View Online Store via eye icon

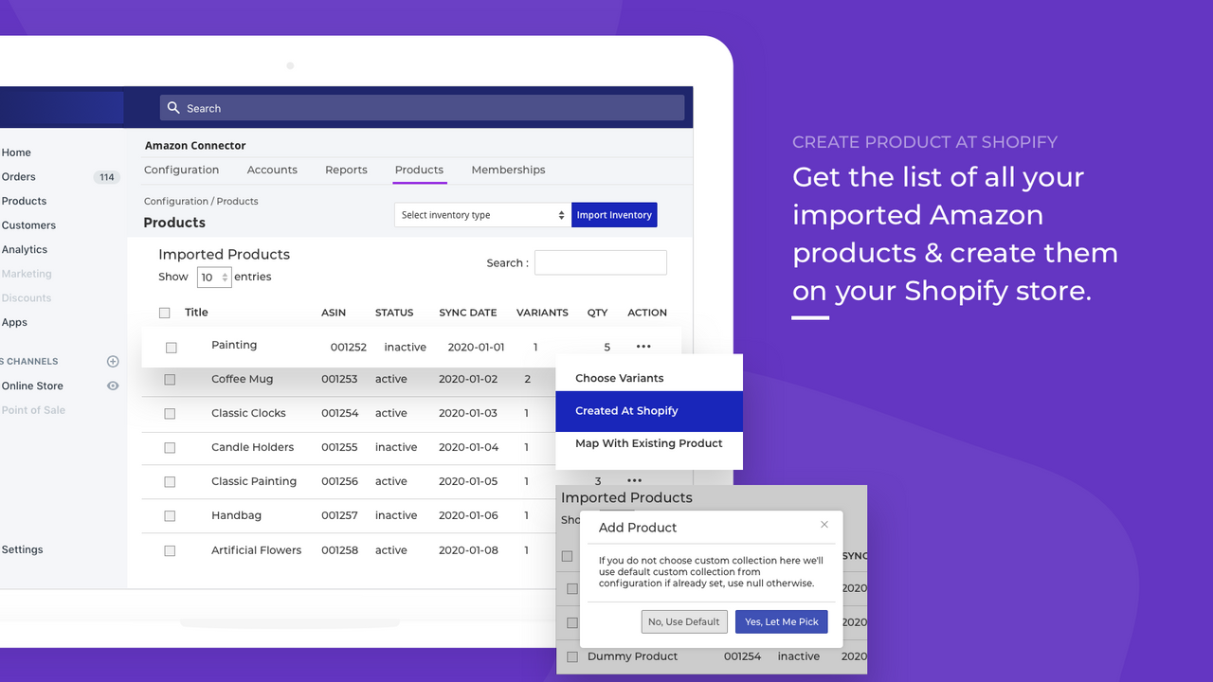click(x=113, y=386)
